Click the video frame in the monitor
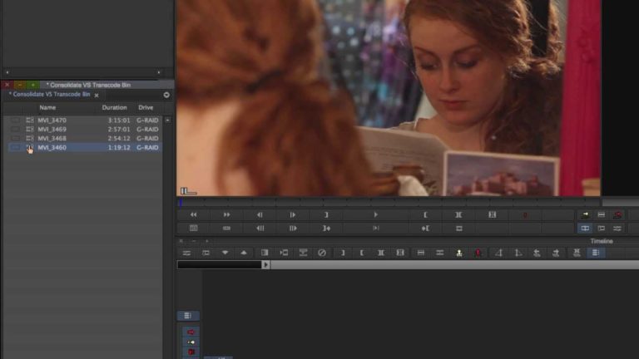This screenshot has height=359, width=639. click(x=389, y=98)
